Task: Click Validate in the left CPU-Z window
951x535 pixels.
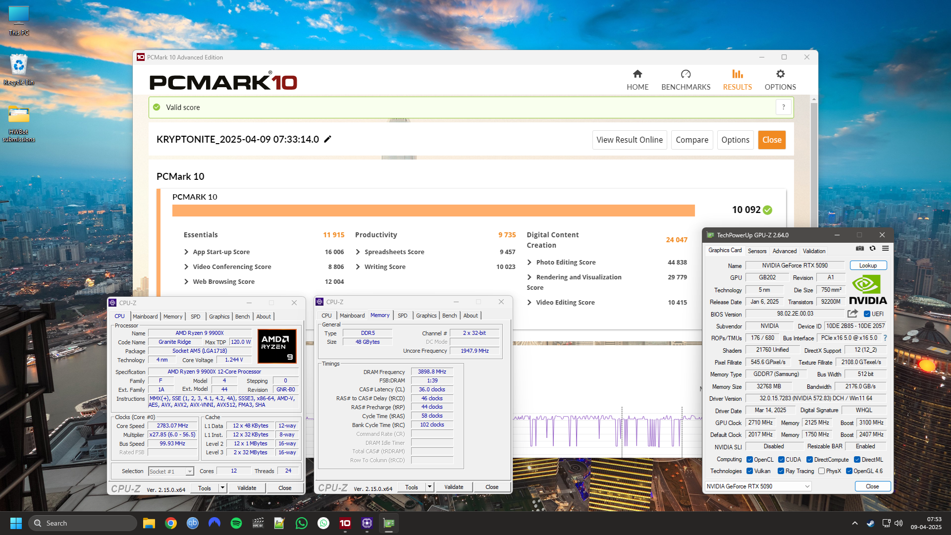Action: click(x=247, y=488)
